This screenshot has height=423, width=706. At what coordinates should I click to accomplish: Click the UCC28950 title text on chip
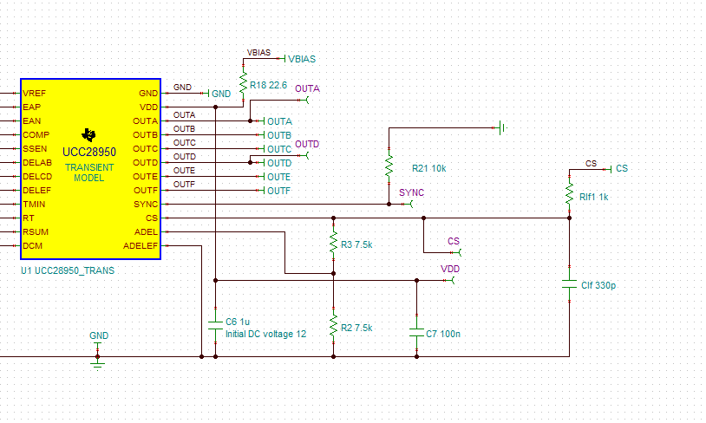89,152
